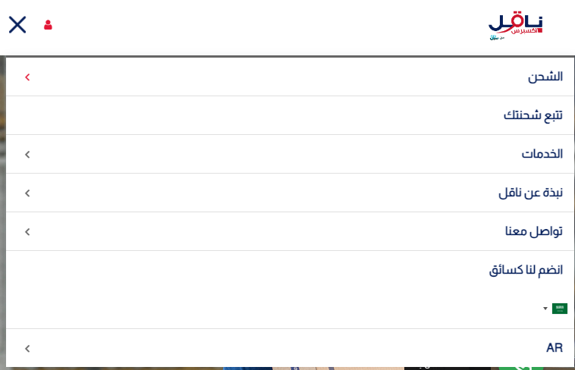Open the country dropdown arrow beside the flag
575x370 pixels.
[545, 309]
